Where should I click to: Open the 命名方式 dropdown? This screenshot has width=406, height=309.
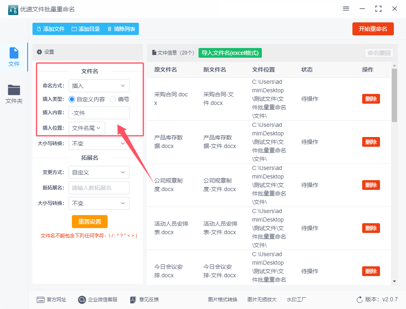(x=99, y=86)
